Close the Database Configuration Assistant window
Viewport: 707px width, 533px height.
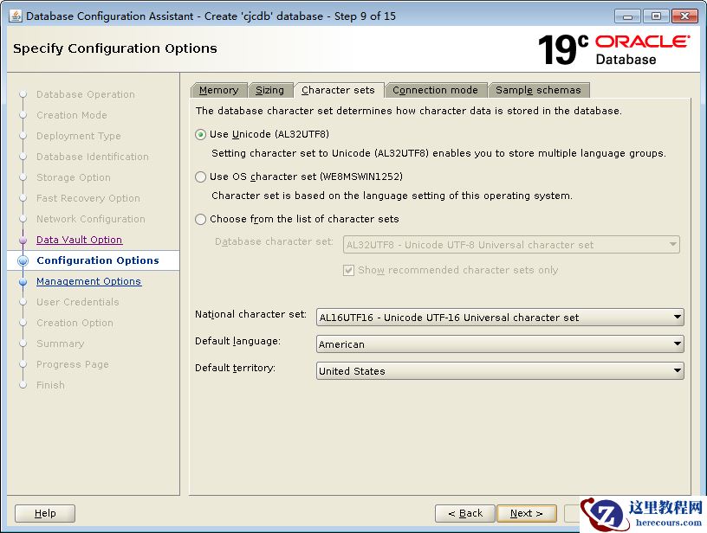coord(684,16)
